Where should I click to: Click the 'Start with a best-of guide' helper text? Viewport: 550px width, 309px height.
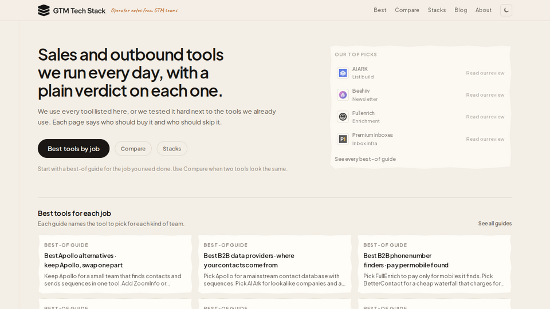pyautogui.click(x=162, y=169)
